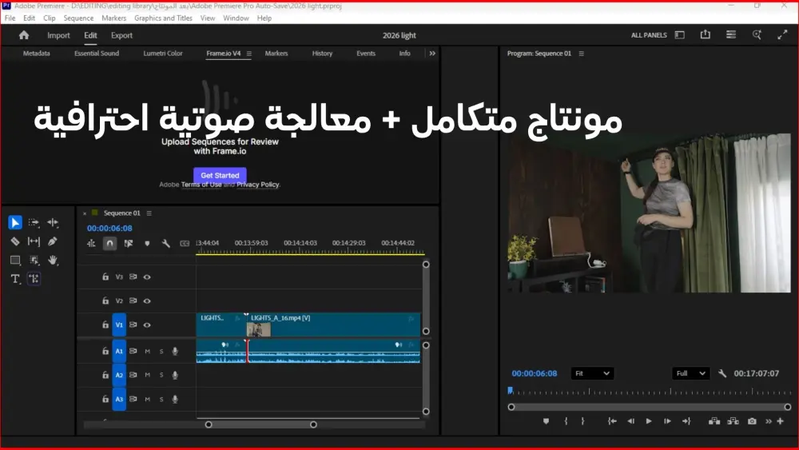Switch to the Lumetri Color tab
Image resolution: width=799 pixels, height=450 pixels.
(162, 53)
